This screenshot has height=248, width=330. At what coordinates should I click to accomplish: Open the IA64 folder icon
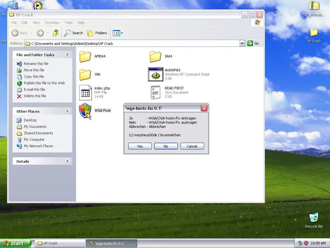[x=155, y=56]
